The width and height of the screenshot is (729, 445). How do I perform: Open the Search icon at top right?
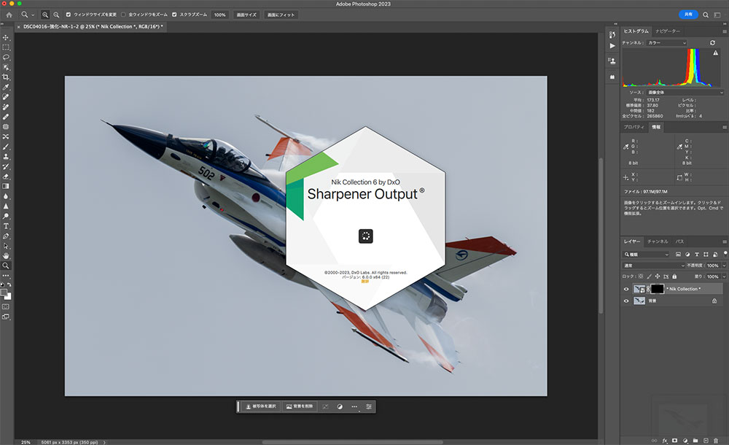coord(705,15)
